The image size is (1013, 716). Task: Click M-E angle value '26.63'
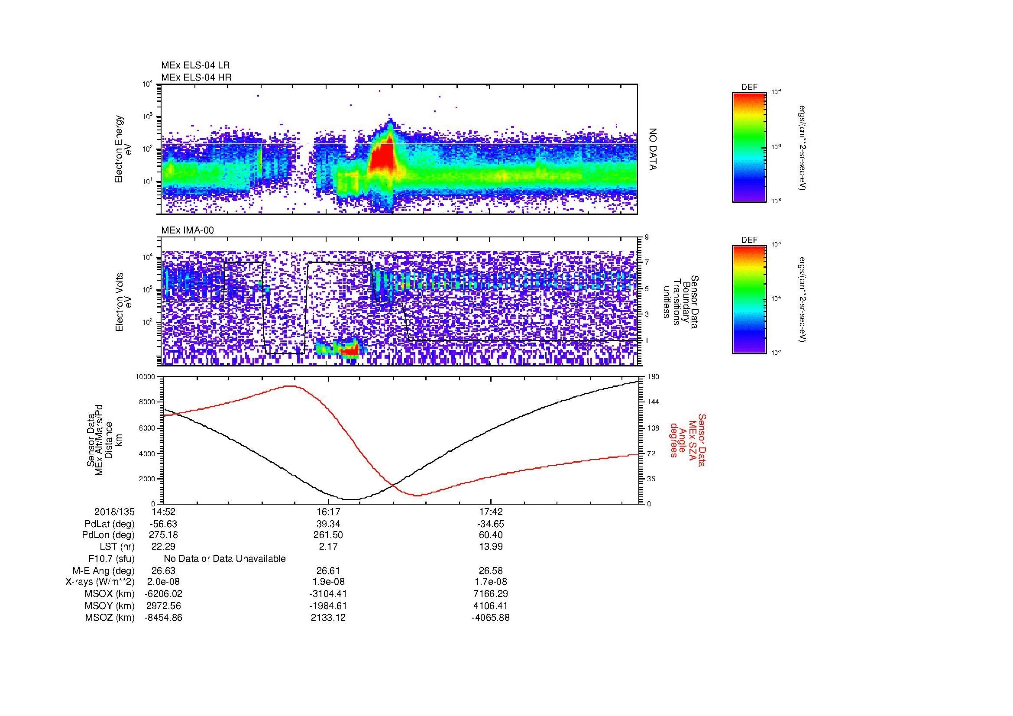(164, 571)
